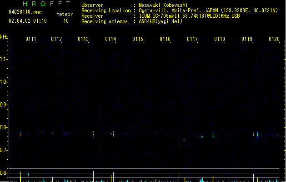Click the meteor echo just before 0111
286x182 pixels.
click(x=20, y=134)
